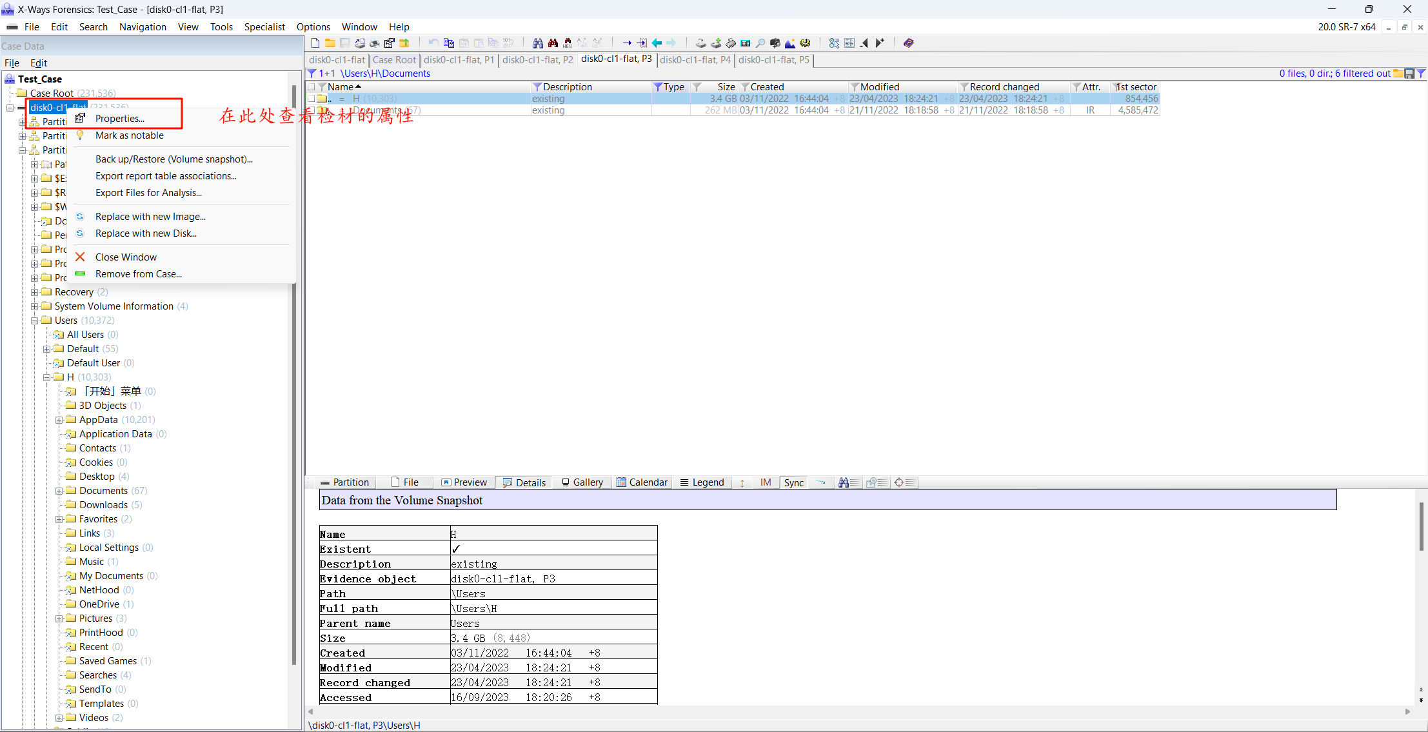Click the purple help book icon
The height and width of the screenshot is (732, 1428).
coord(909,43)
